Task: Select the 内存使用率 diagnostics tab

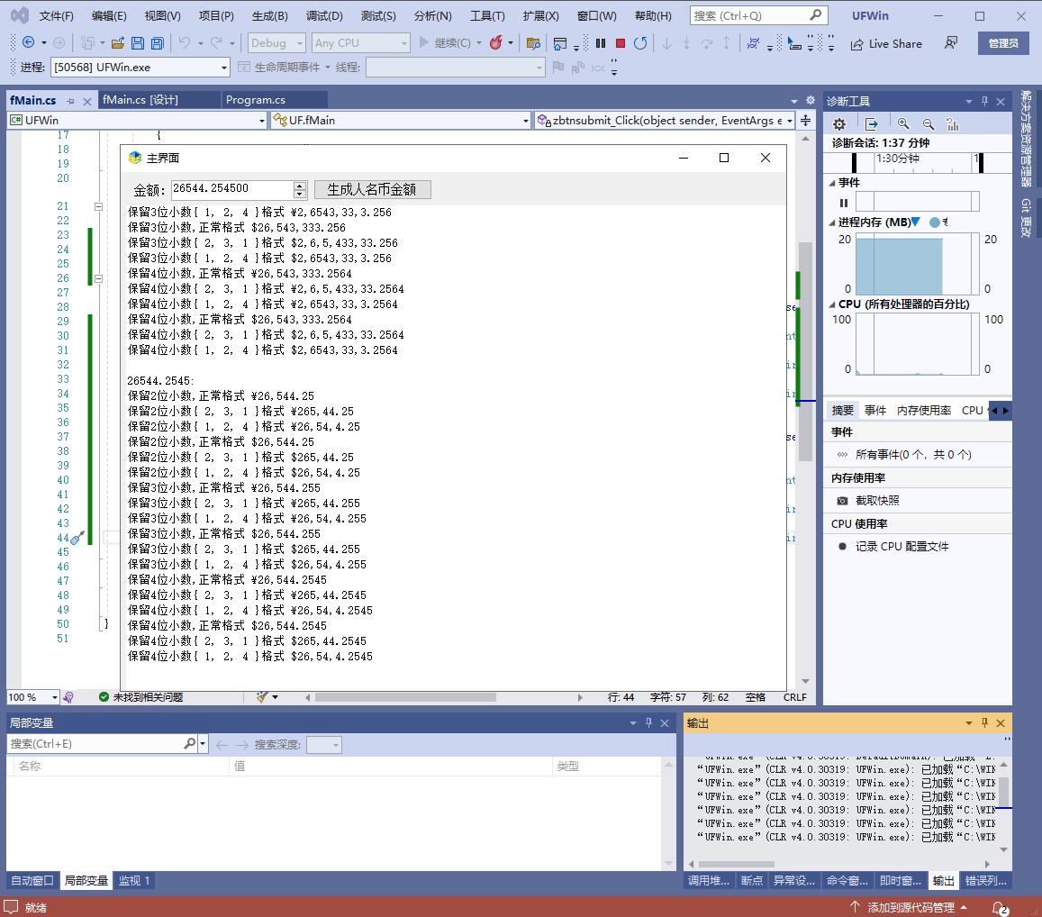Action: [924, 411]
